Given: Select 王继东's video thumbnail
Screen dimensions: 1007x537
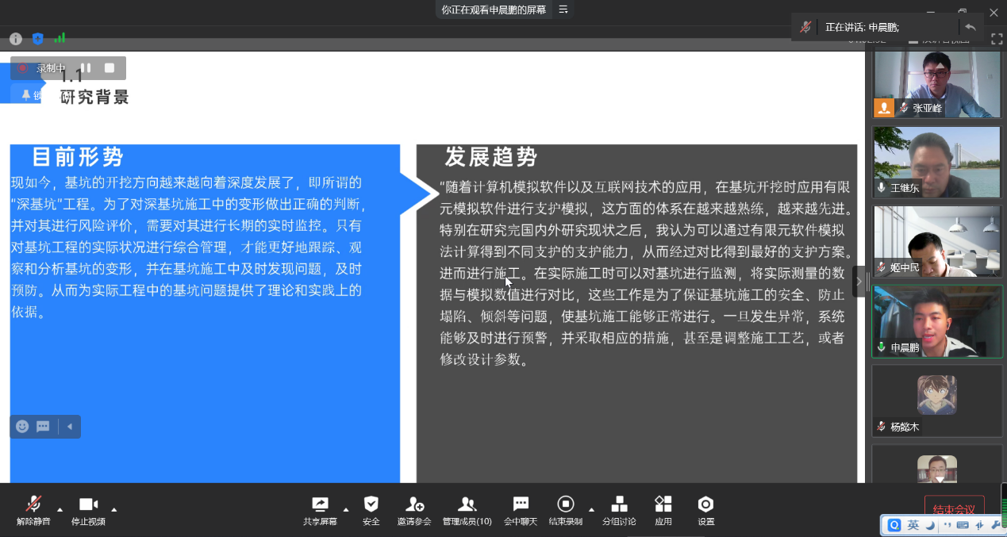Looking at the screenshot, I should point(937,162).
